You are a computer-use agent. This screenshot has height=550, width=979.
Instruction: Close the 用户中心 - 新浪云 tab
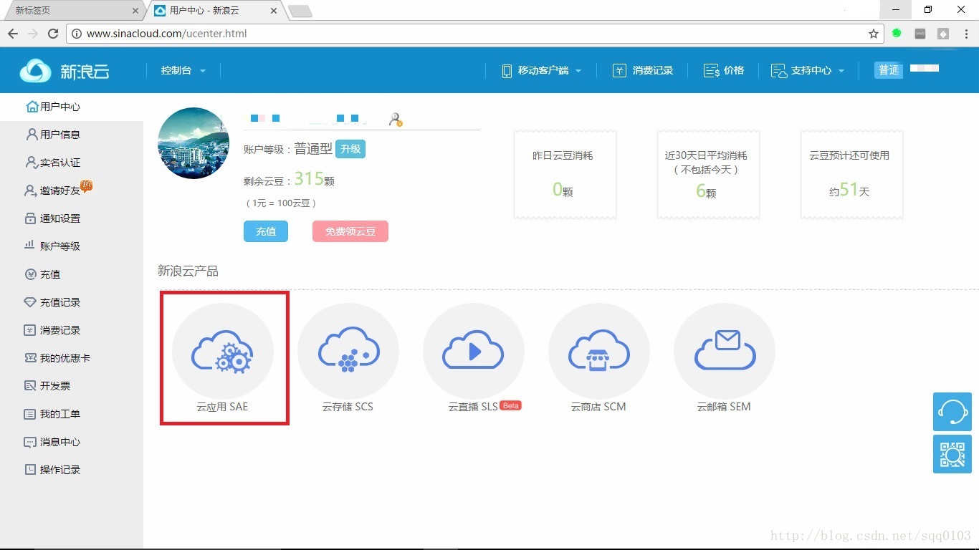(274, 11)
